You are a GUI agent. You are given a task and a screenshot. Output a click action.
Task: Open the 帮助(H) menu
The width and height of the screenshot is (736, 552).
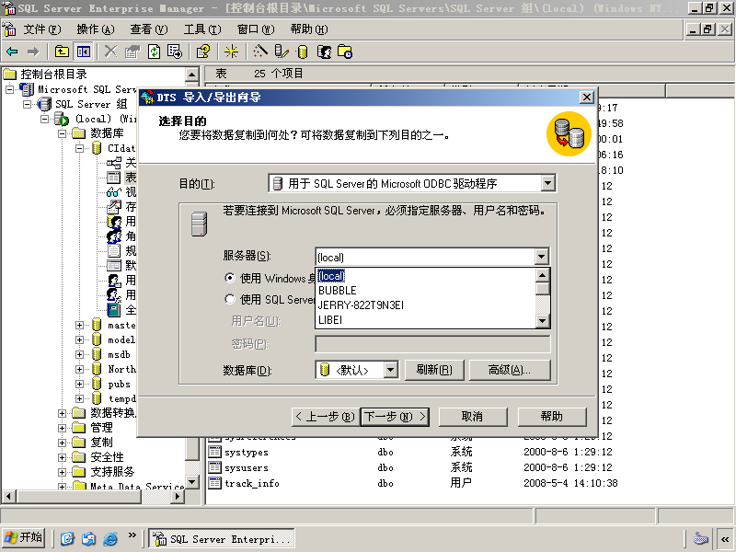(x=309, y=29)
